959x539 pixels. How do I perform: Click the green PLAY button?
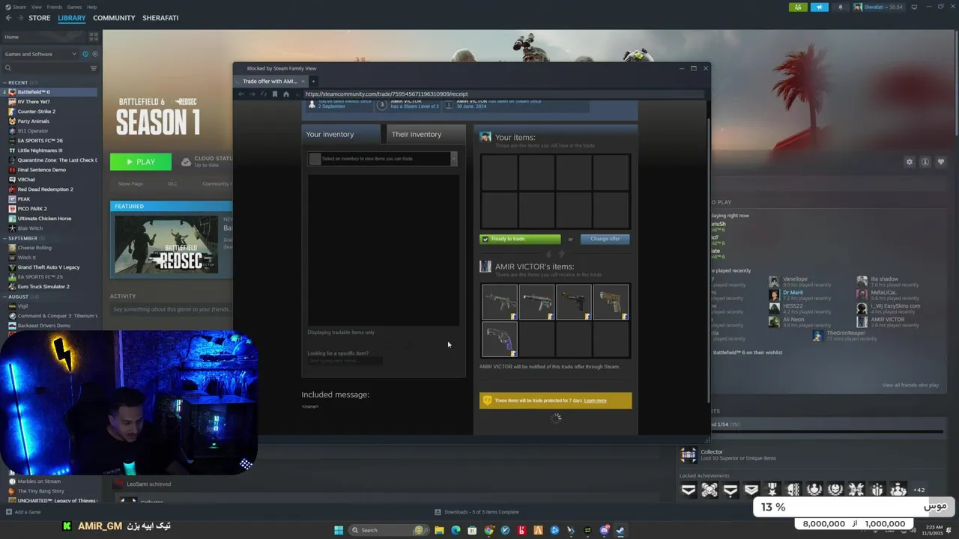[141, 162]
